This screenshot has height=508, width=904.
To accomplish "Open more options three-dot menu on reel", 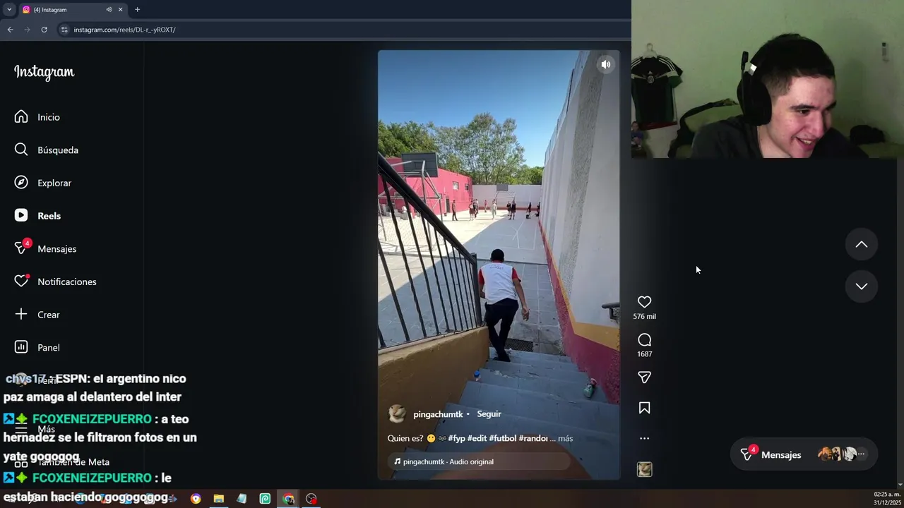I will [x=644, y=438].
